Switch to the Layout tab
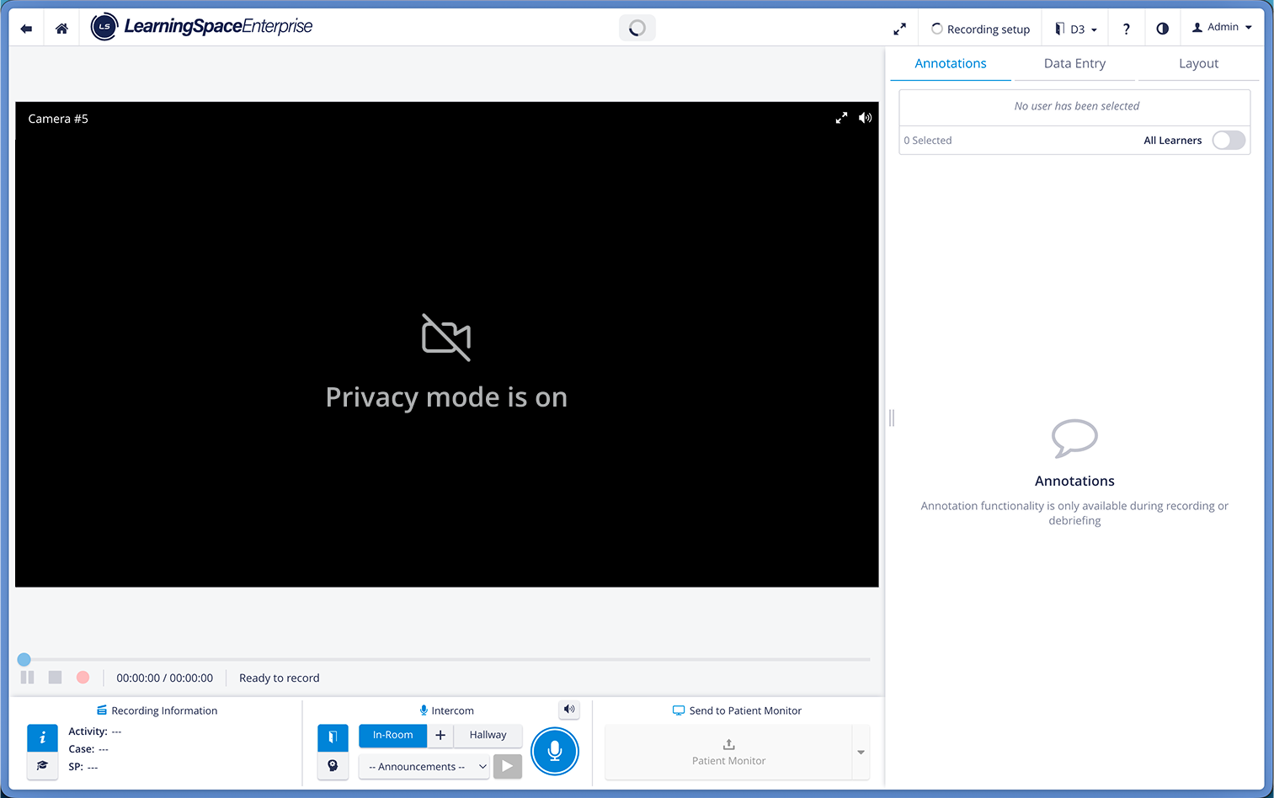The height and width of the screenshot is (798, 1274). coord(1198,63)
